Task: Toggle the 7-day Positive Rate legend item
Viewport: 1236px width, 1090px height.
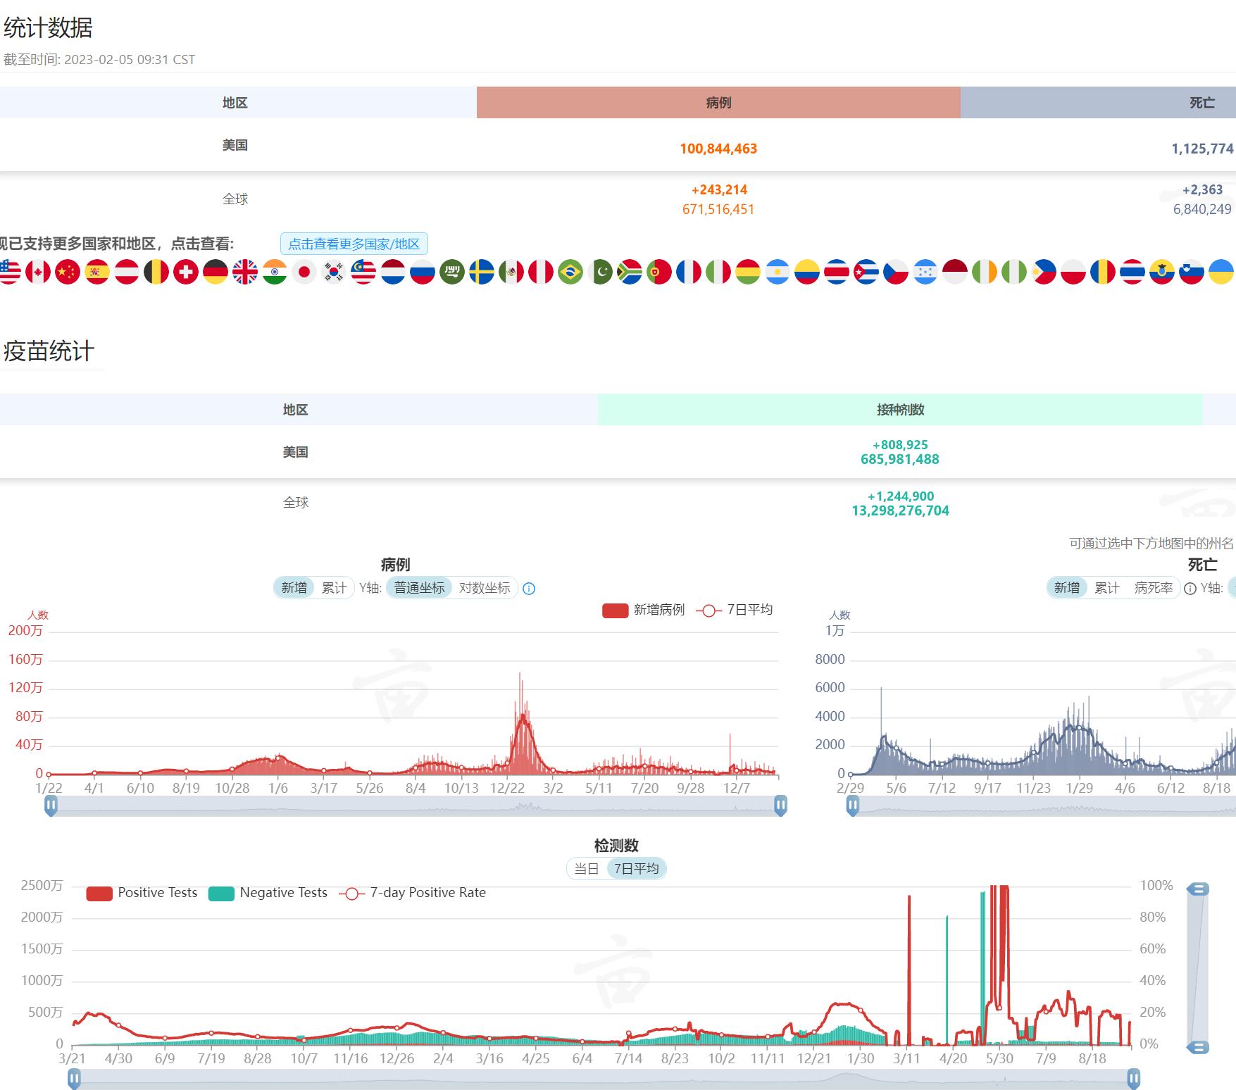Action: tap(413, 893)
